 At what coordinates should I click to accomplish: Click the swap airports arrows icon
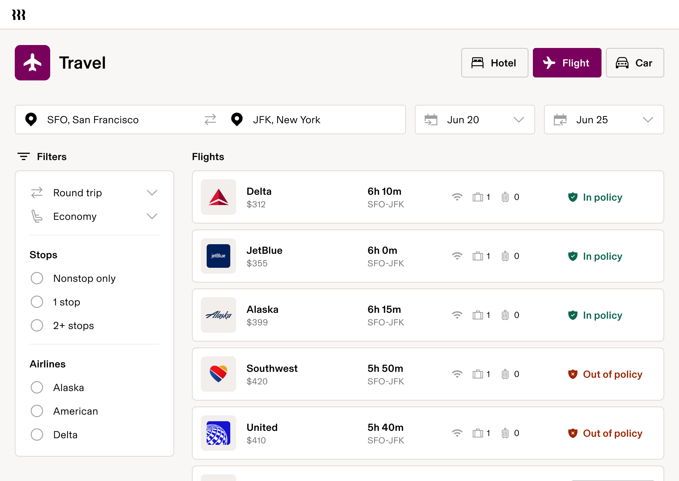tap(210, 120)
